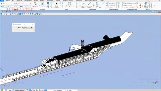Click the Перемещение move tool

[x=111, y=3]
